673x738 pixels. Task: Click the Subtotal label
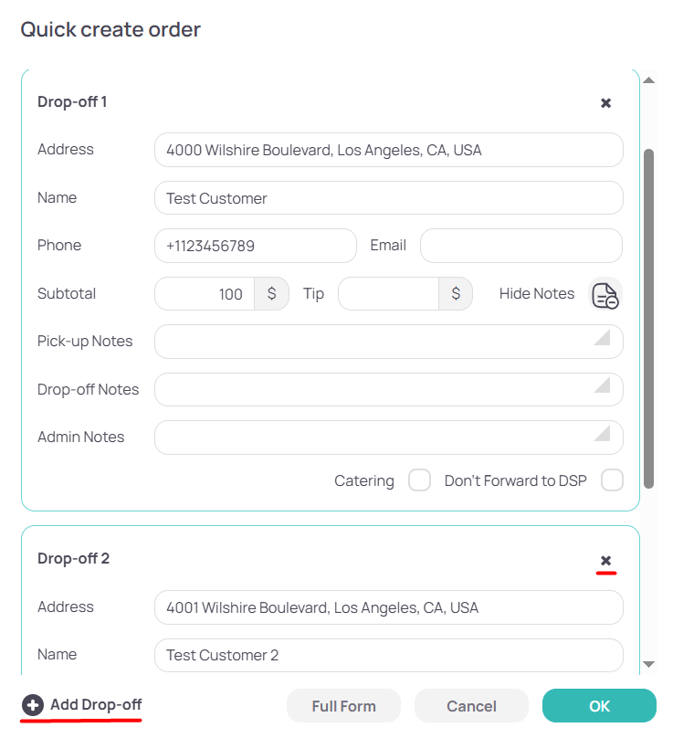coord(67,294)
